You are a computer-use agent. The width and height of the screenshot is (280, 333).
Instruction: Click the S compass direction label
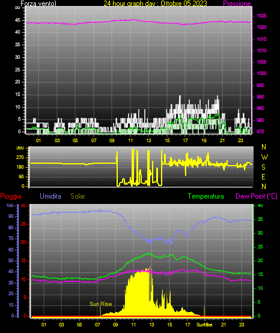(263, 167)
